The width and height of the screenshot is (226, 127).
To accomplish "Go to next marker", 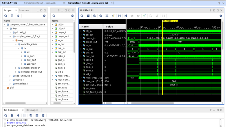I will click(157, 16).
